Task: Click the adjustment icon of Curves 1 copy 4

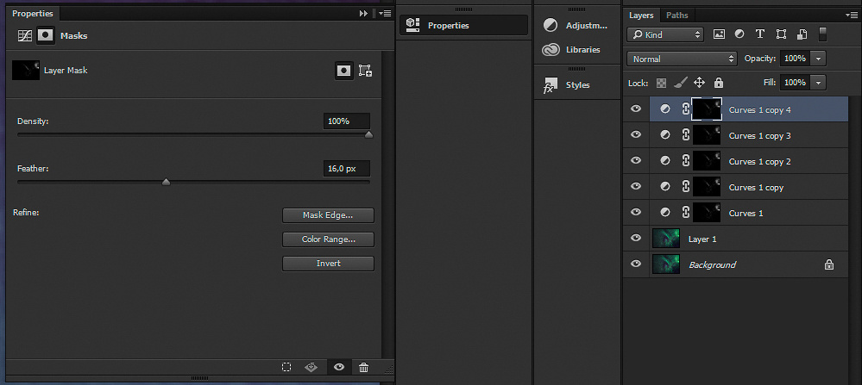Action: coord(664,109)
